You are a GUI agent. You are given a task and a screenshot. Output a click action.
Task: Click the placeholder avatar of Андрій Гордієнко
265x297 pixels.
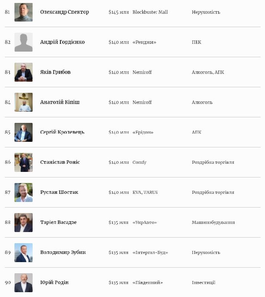point(23,42)
